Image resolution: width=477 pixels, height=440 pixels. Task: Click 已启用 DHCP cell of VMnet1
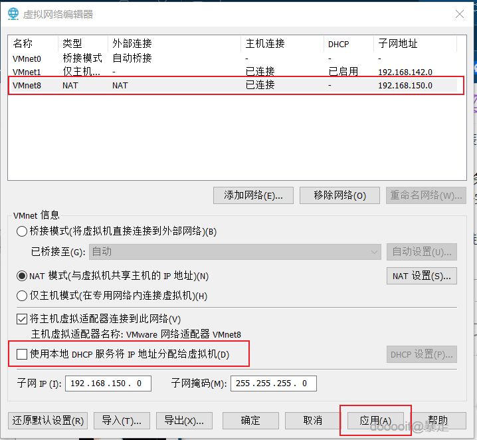point(343,72)
